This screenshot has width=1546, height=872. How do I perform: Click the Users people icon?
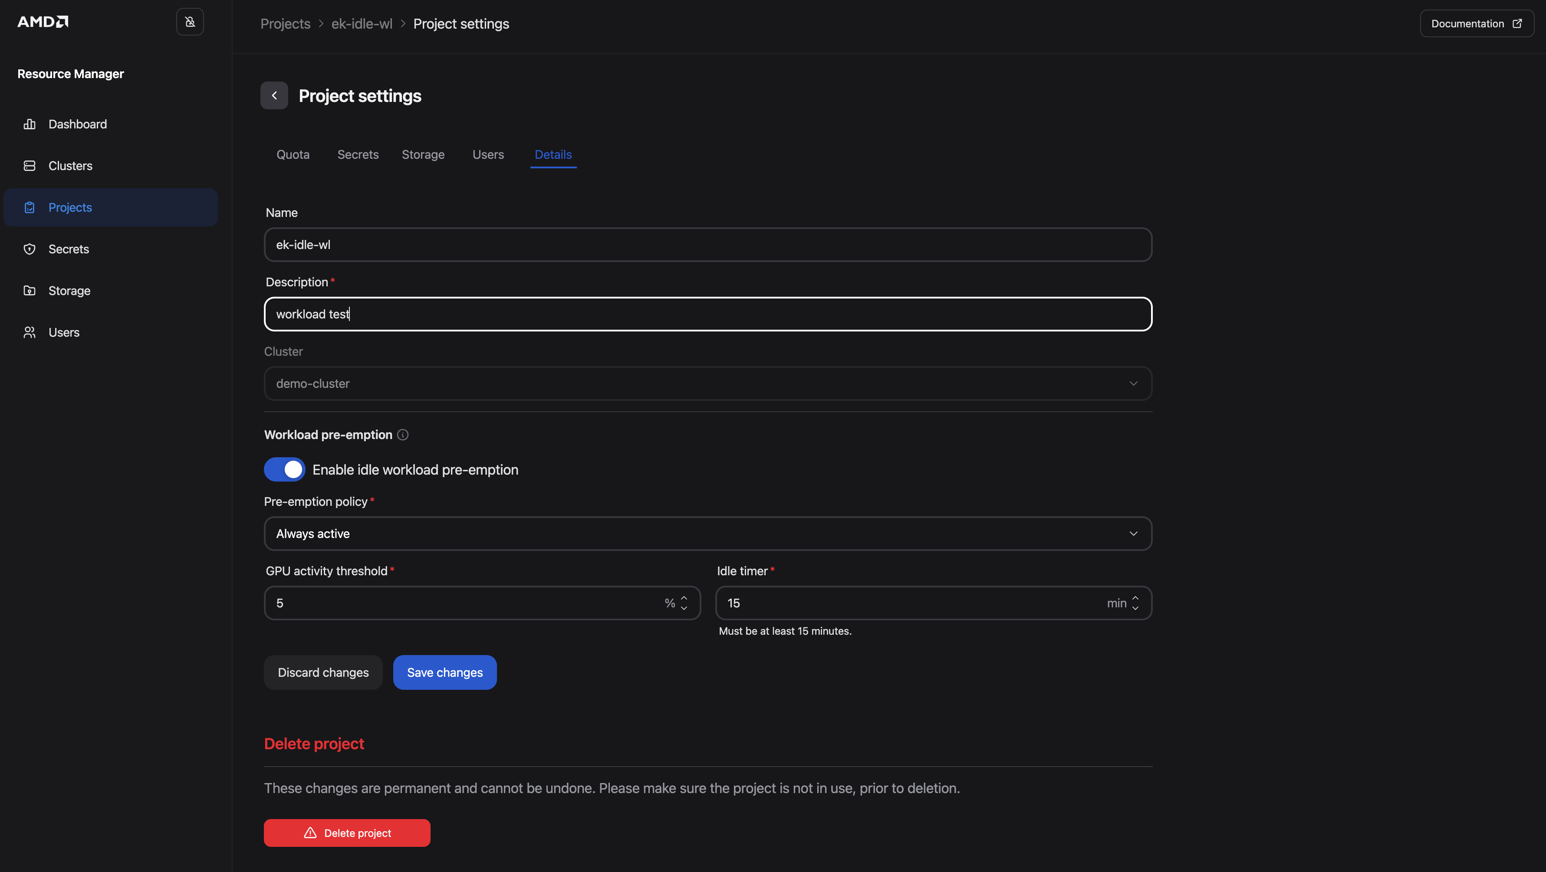[30, 332]
